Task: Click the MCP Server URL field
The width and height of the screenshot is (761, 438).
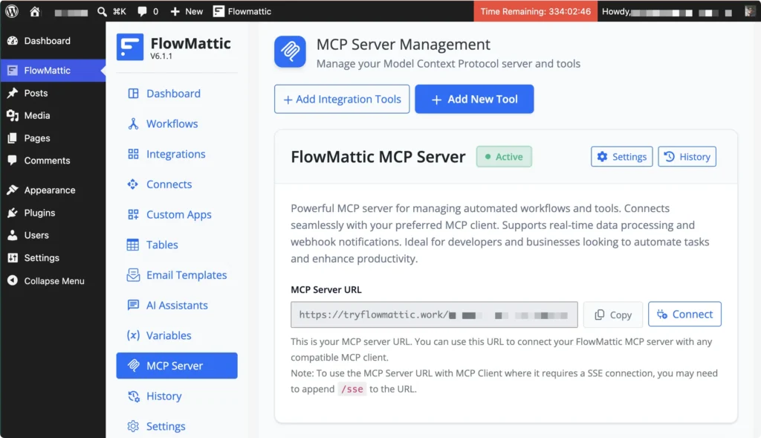Action: pyautogui.click(x=434, y=315)
